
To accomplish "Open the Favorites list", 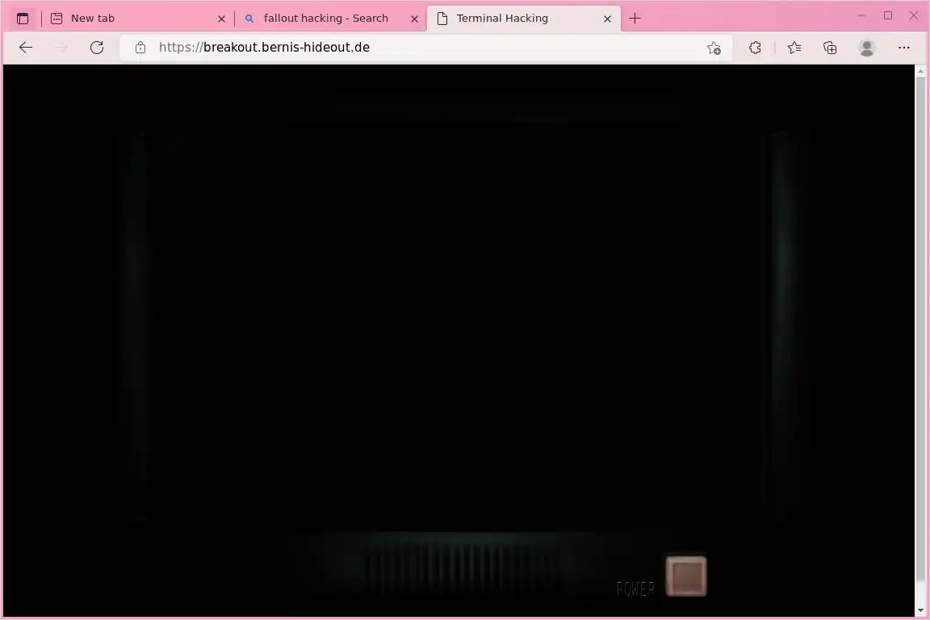I will point(794,48).
